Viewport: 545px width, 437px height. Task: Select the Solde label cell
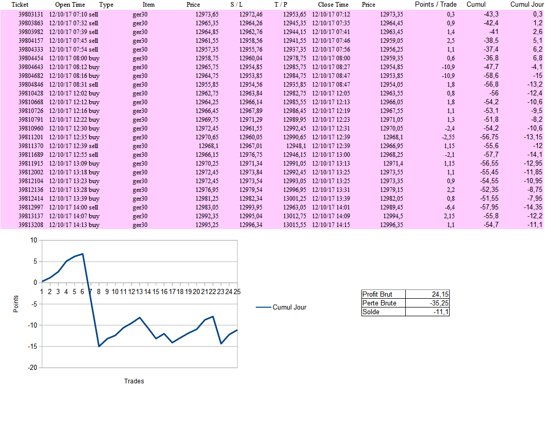pos(384,312)
